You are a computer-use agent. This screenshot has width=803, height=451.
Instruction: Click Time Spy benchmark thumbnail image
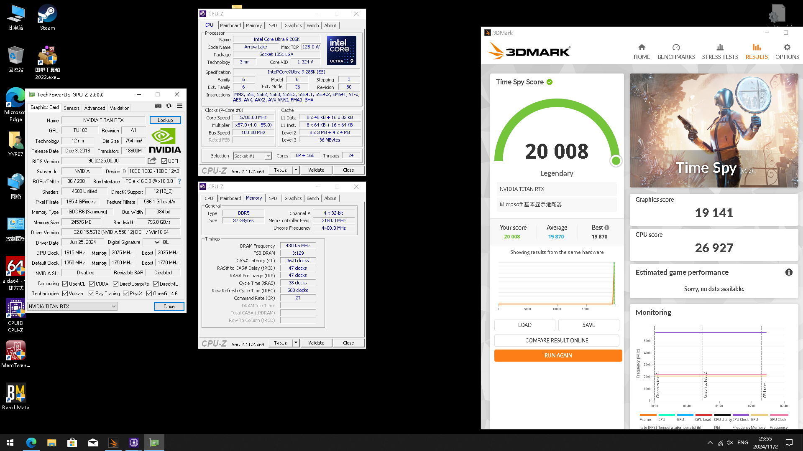[714, 130]
